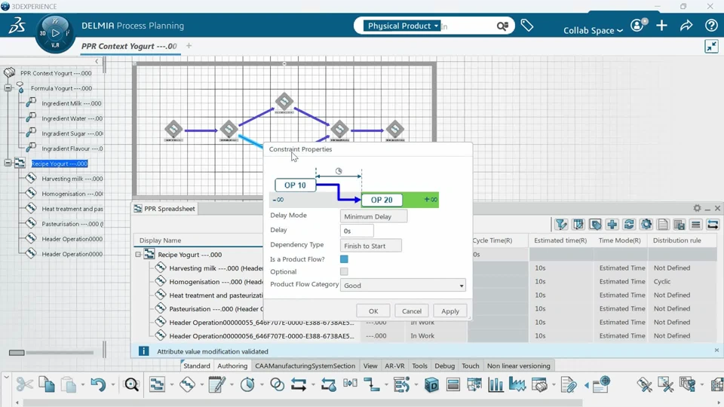Screen dimensions: 724x407
Task: Open PPR Spreadsheet settings gear icon
Action: [x=697, y=208]
